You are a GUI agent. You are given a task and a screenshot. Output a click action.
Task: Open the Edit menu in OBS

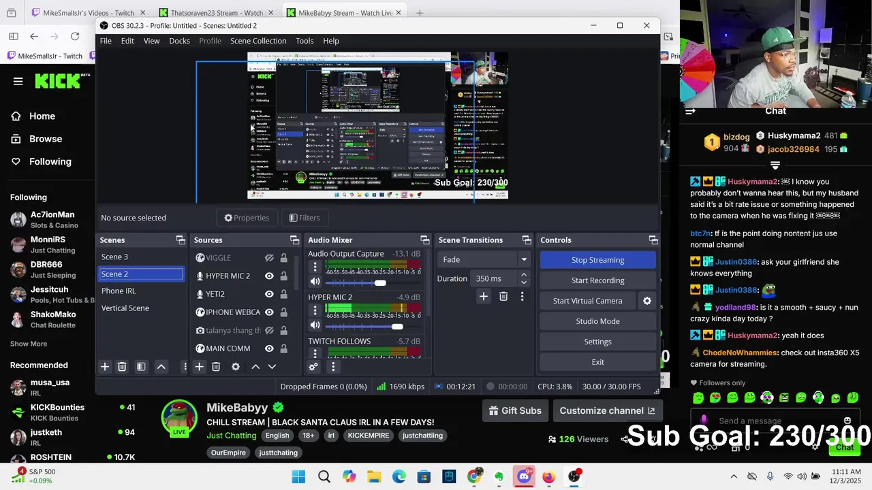127,41
